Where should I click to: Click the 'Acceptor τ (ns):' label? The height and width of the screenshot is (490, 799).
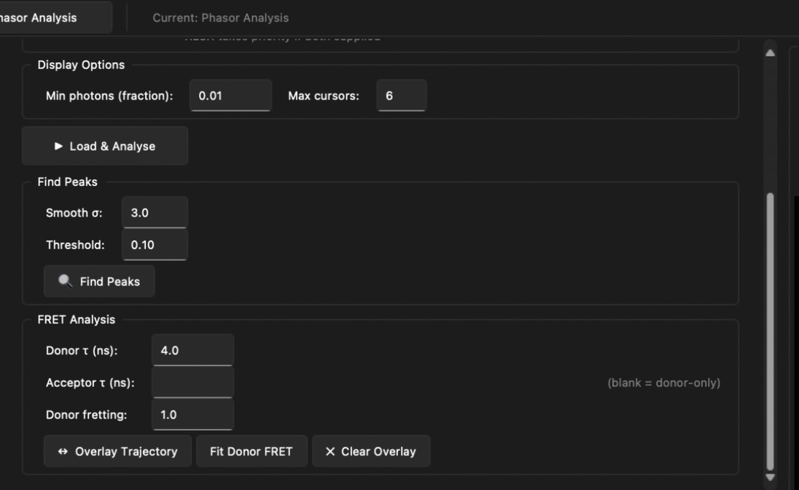pos(91,382)
